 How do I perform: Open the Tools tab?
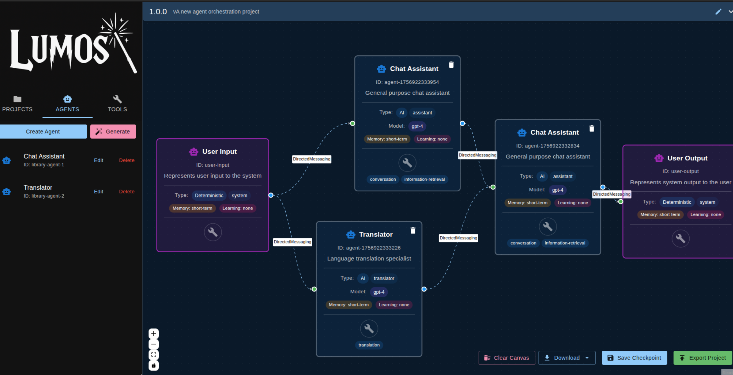click(117, 104)
